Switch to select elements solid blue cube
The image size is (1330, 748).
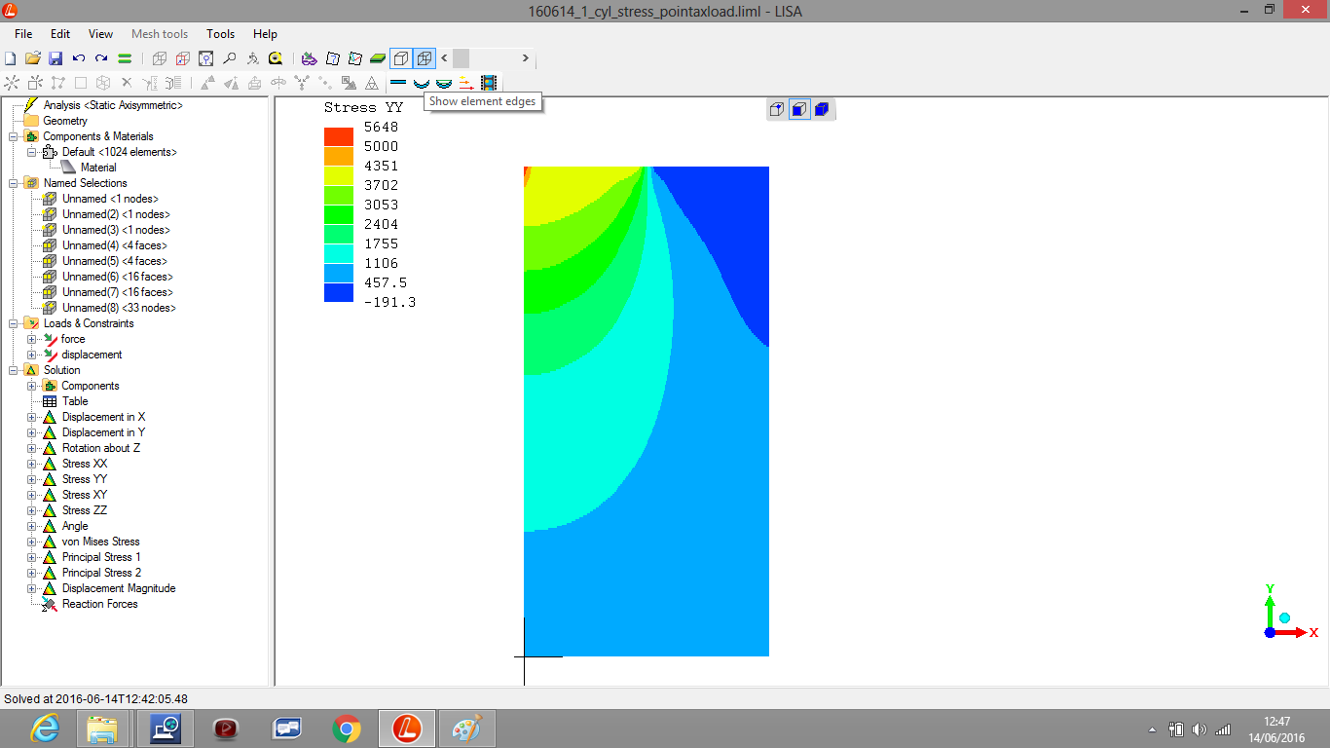[821, 109]
